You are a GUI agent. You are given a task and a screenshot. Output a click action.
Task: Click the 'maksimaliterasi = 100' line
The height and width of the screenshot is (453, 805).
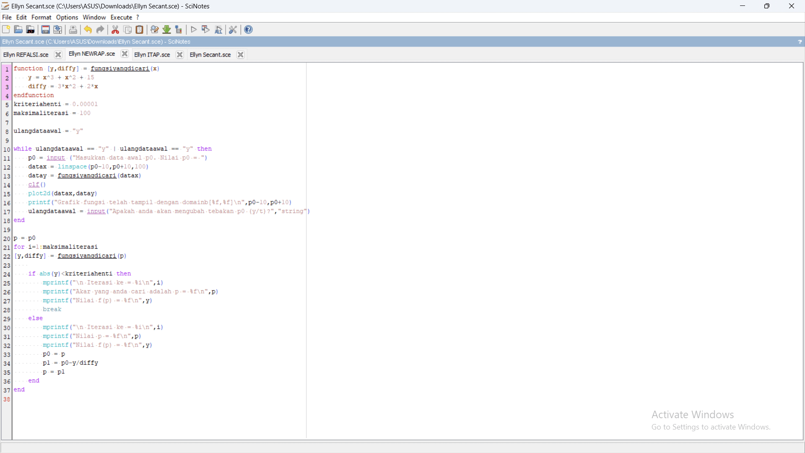52,113
